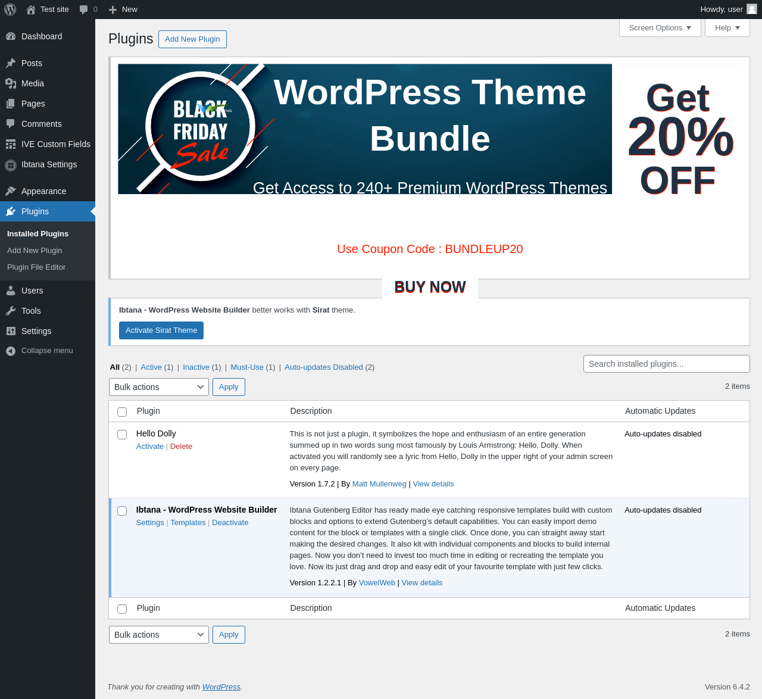Open Howdy, user account menu
The height and width of the screenshot is (699, 762).
[729, 10]
